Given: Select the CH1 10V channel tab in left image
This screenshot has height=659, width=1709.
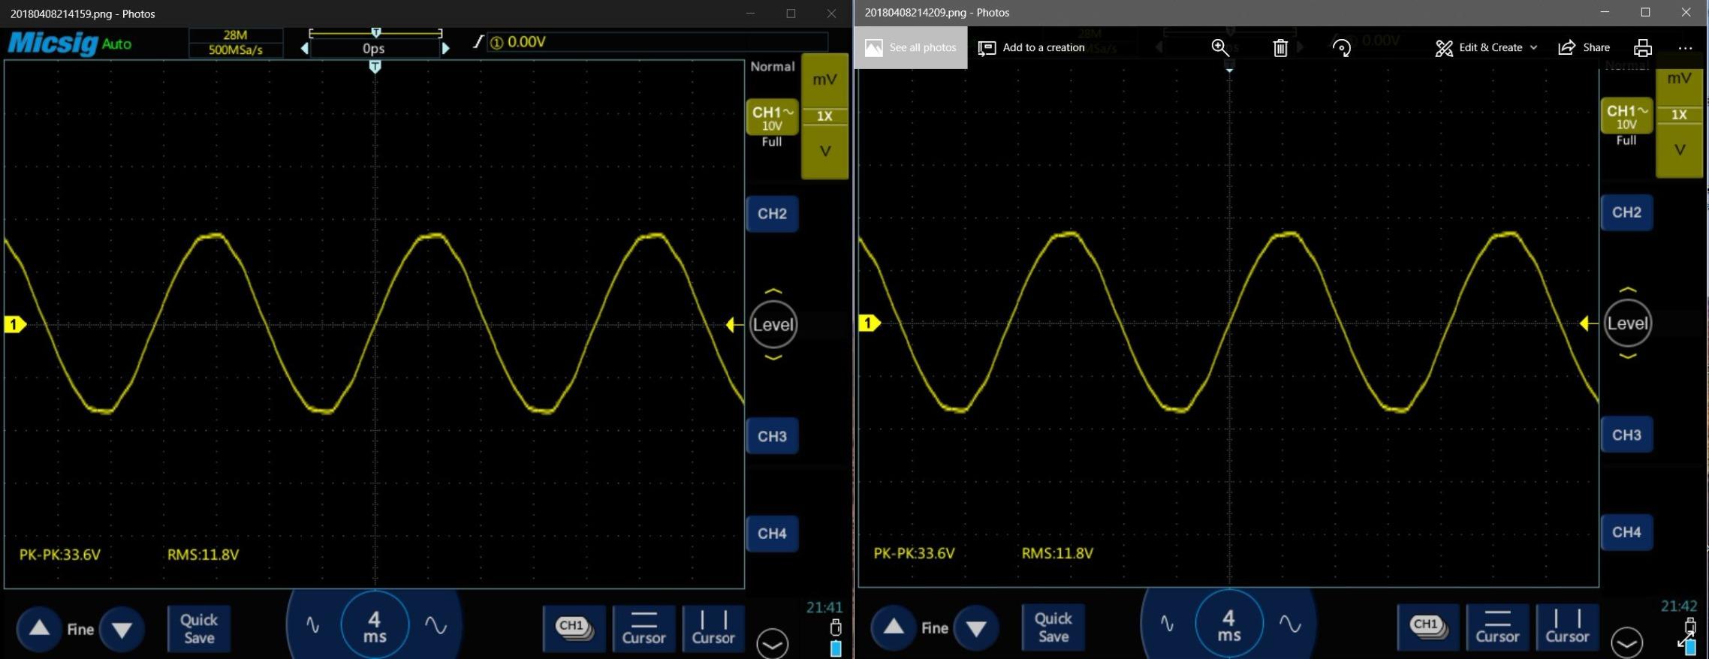Looking at the screenshot, I should pyautogui.click(x=772, y=118).
